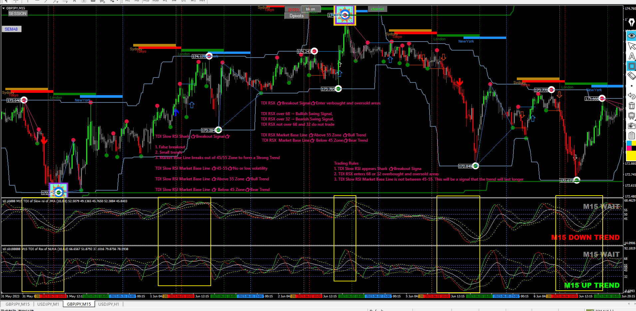Click the target marker at the chart low
Image resolution: width=636 pixels, height=311 pixels.
tap(59, 192)
